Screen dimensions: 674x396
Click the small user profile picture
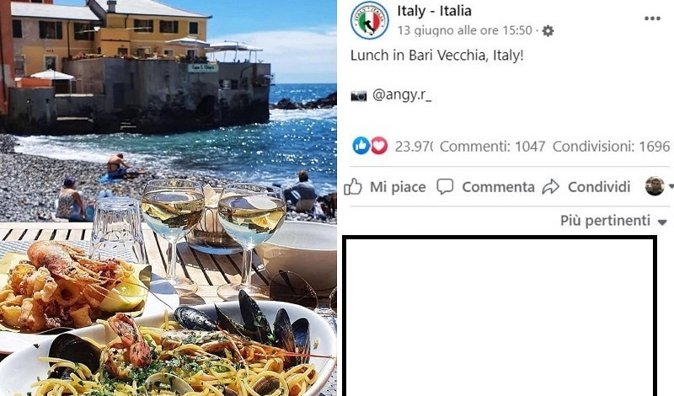(x=655, y=186)
